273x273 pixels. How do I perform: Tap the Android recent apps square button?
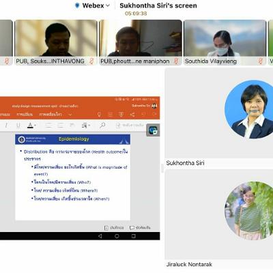(x=134, y=236)
